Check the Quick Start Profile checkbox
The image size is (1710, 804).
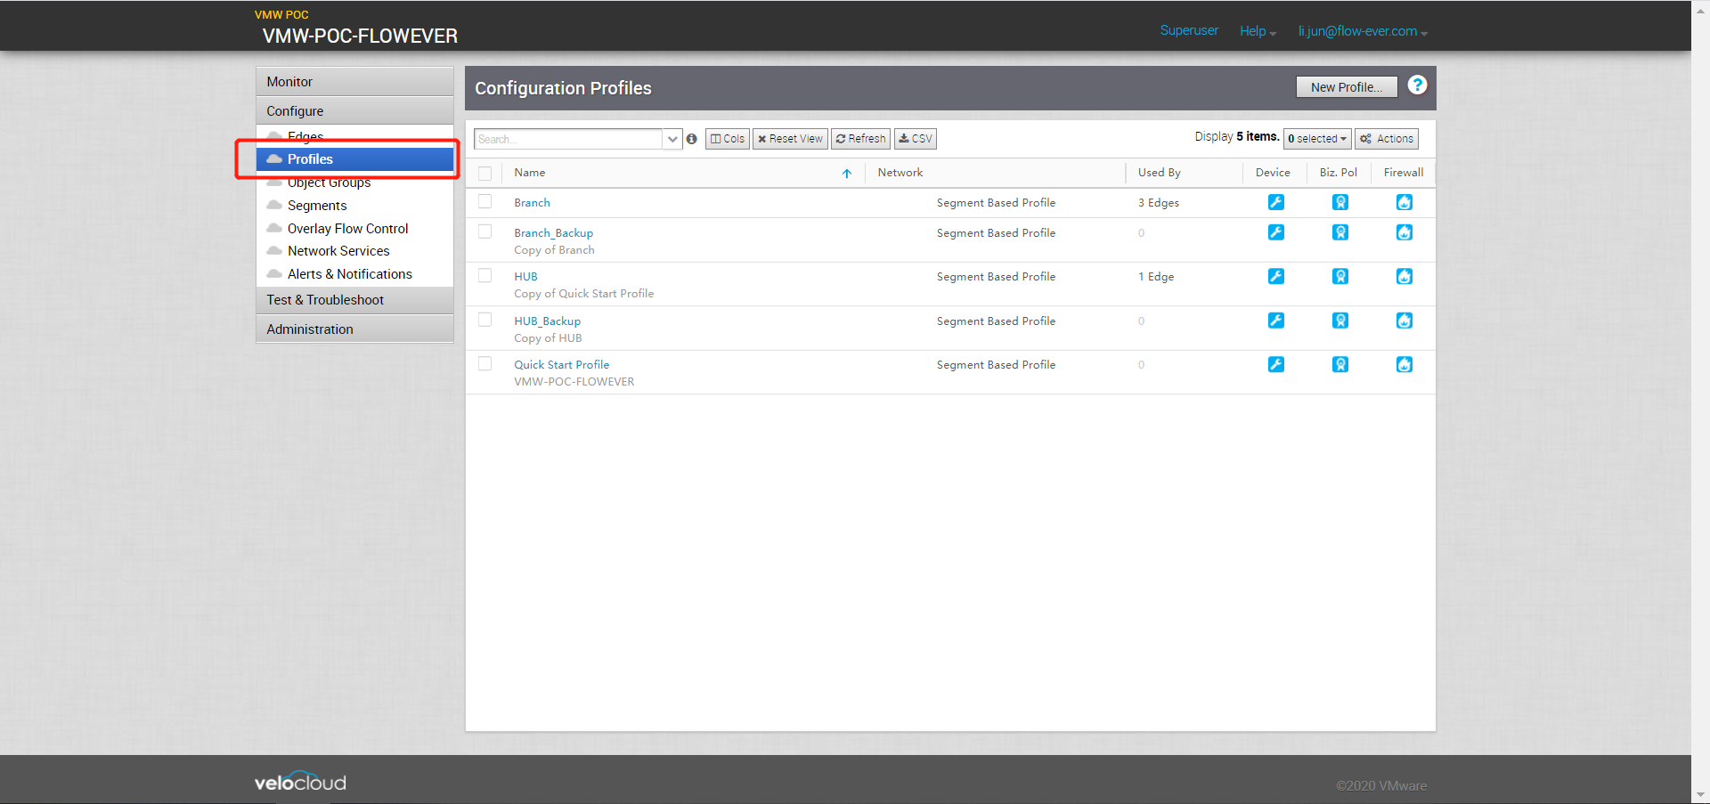pyautogui.click(x=484, y=363)
